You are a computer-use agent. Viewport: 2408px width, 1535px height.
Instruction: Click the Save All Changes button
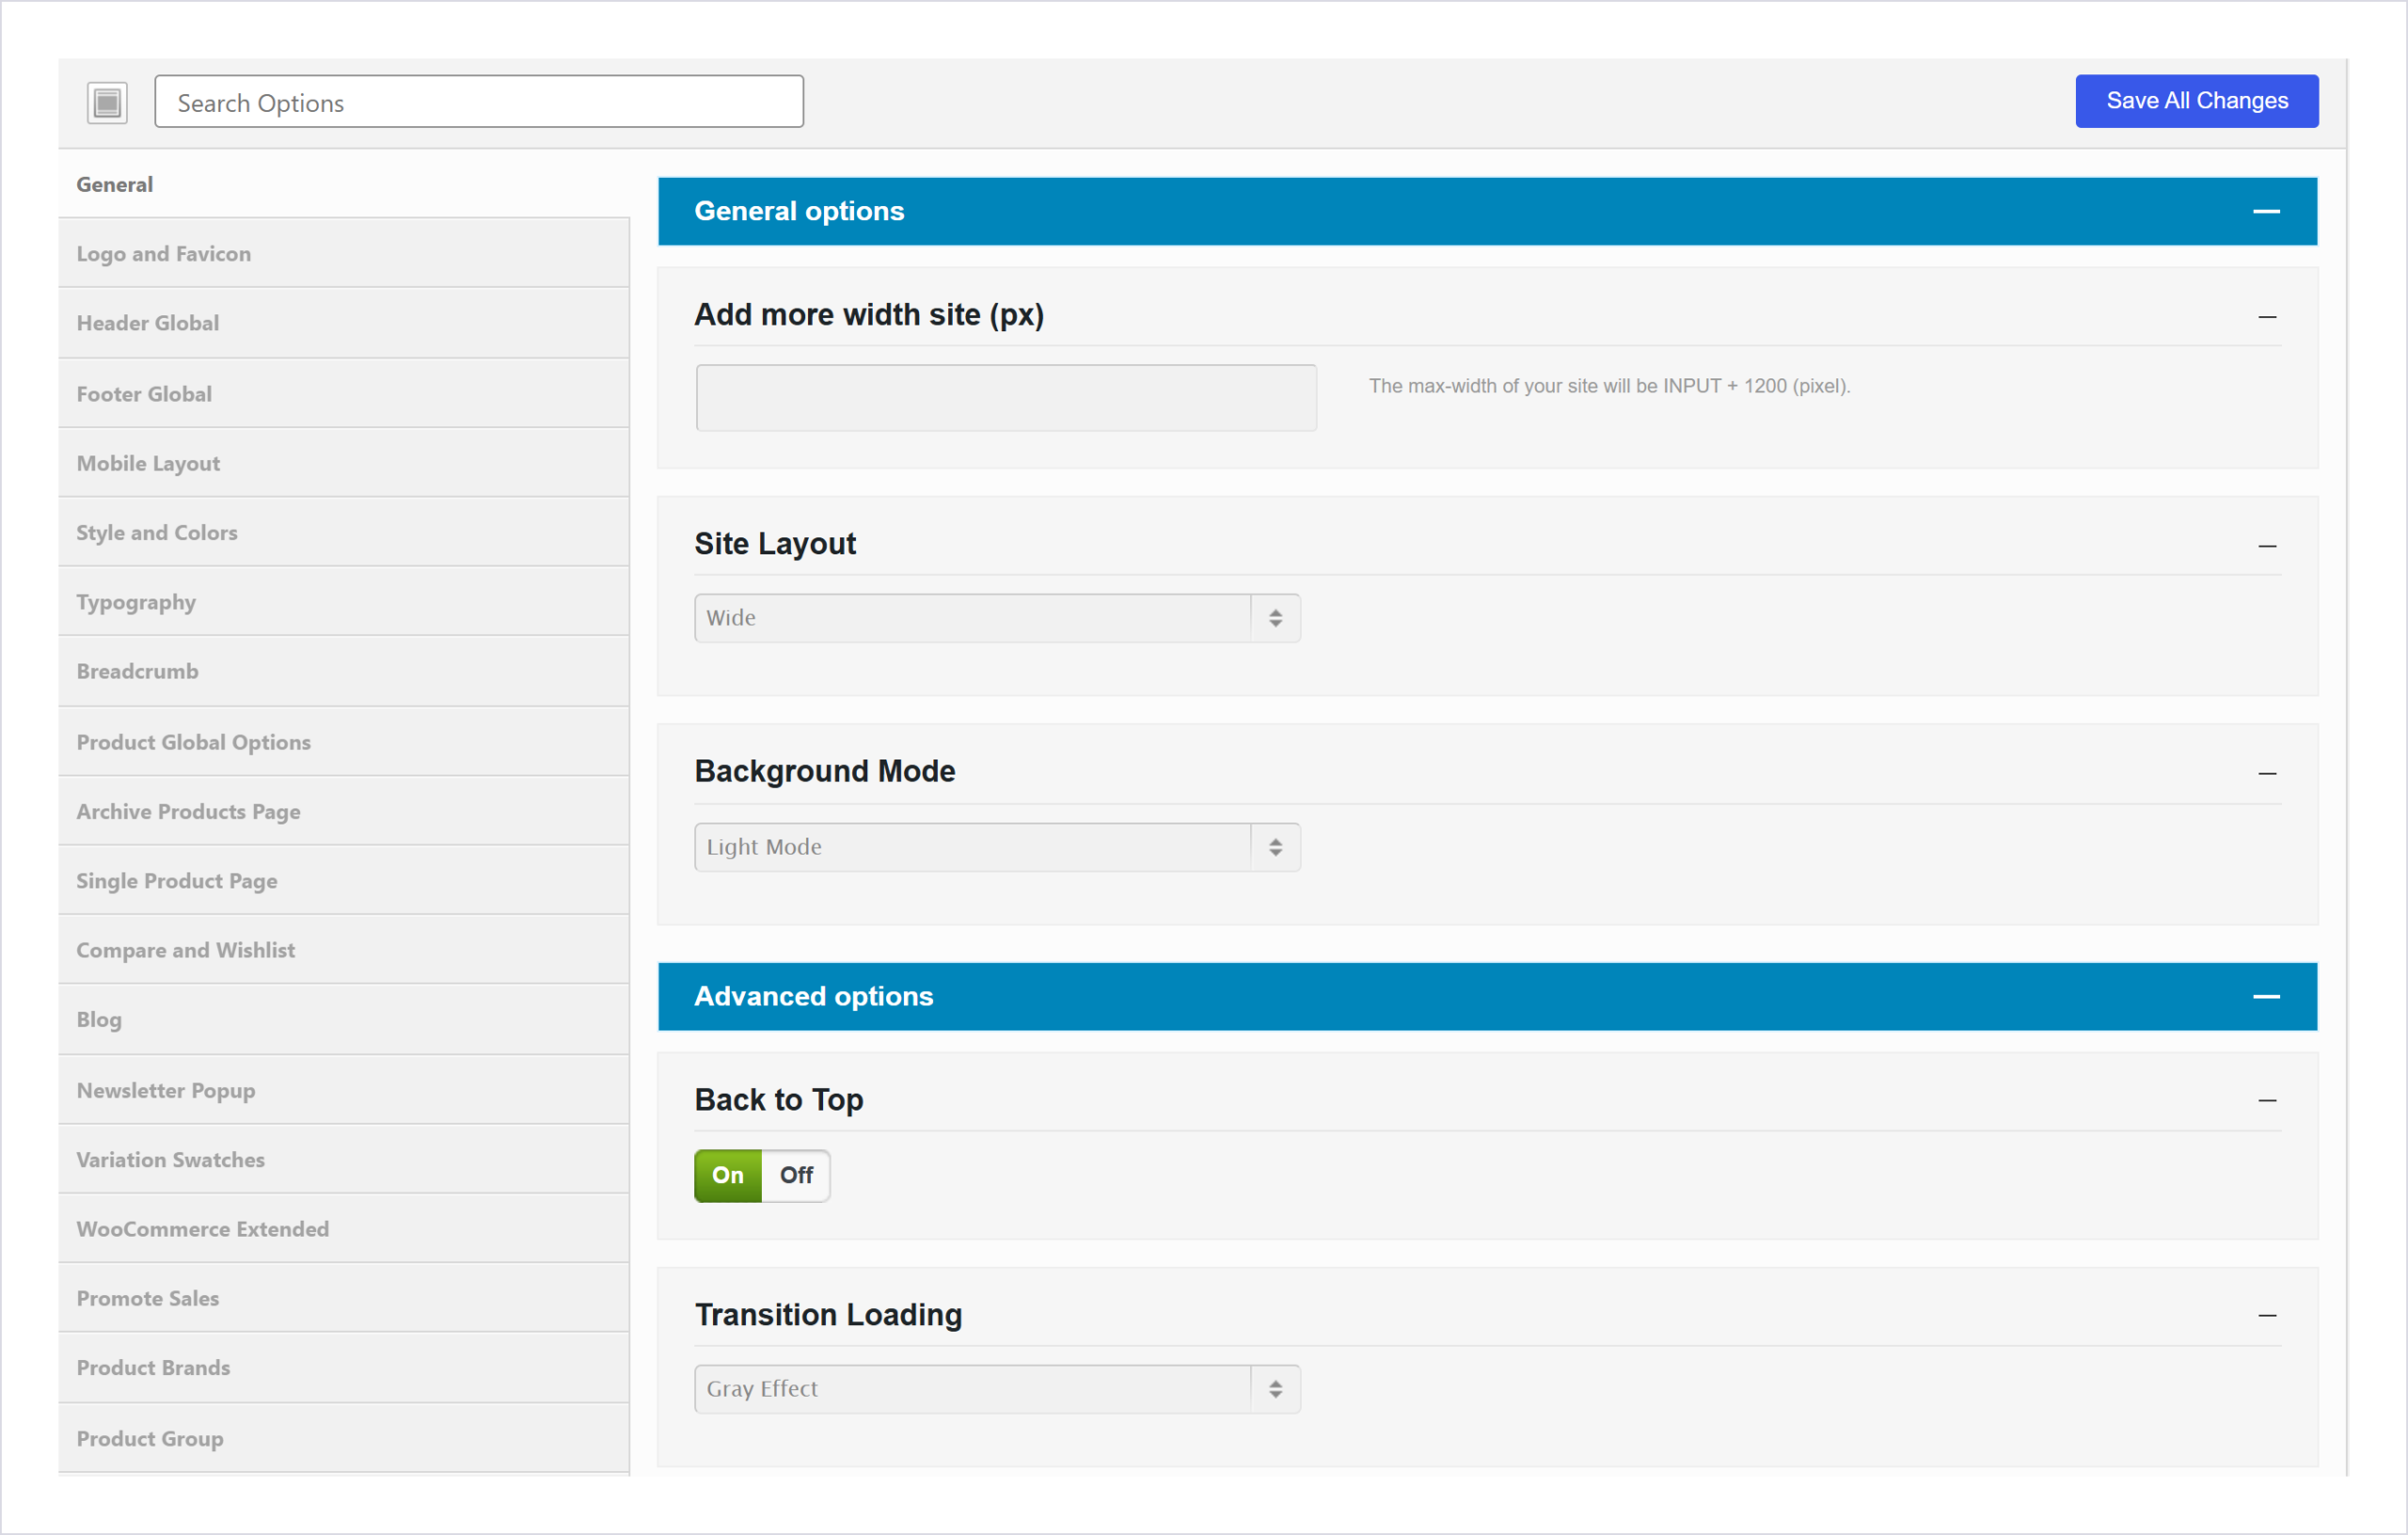point(2197,101)
